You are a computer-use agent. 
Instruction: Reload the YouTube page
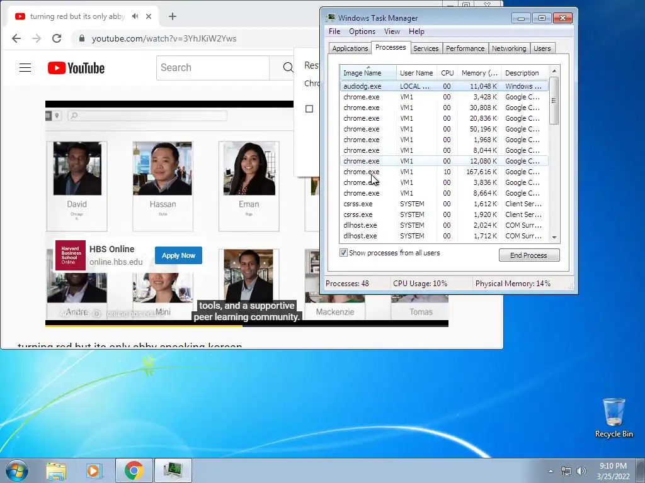(x=57, y=38)
